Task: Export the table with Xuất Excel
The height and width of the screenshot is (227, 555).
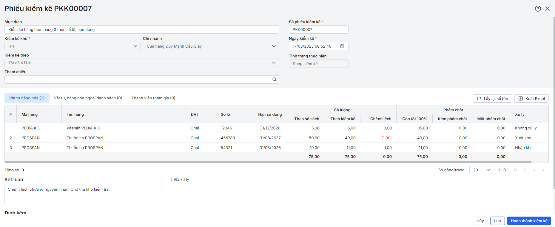Action: 531,98
